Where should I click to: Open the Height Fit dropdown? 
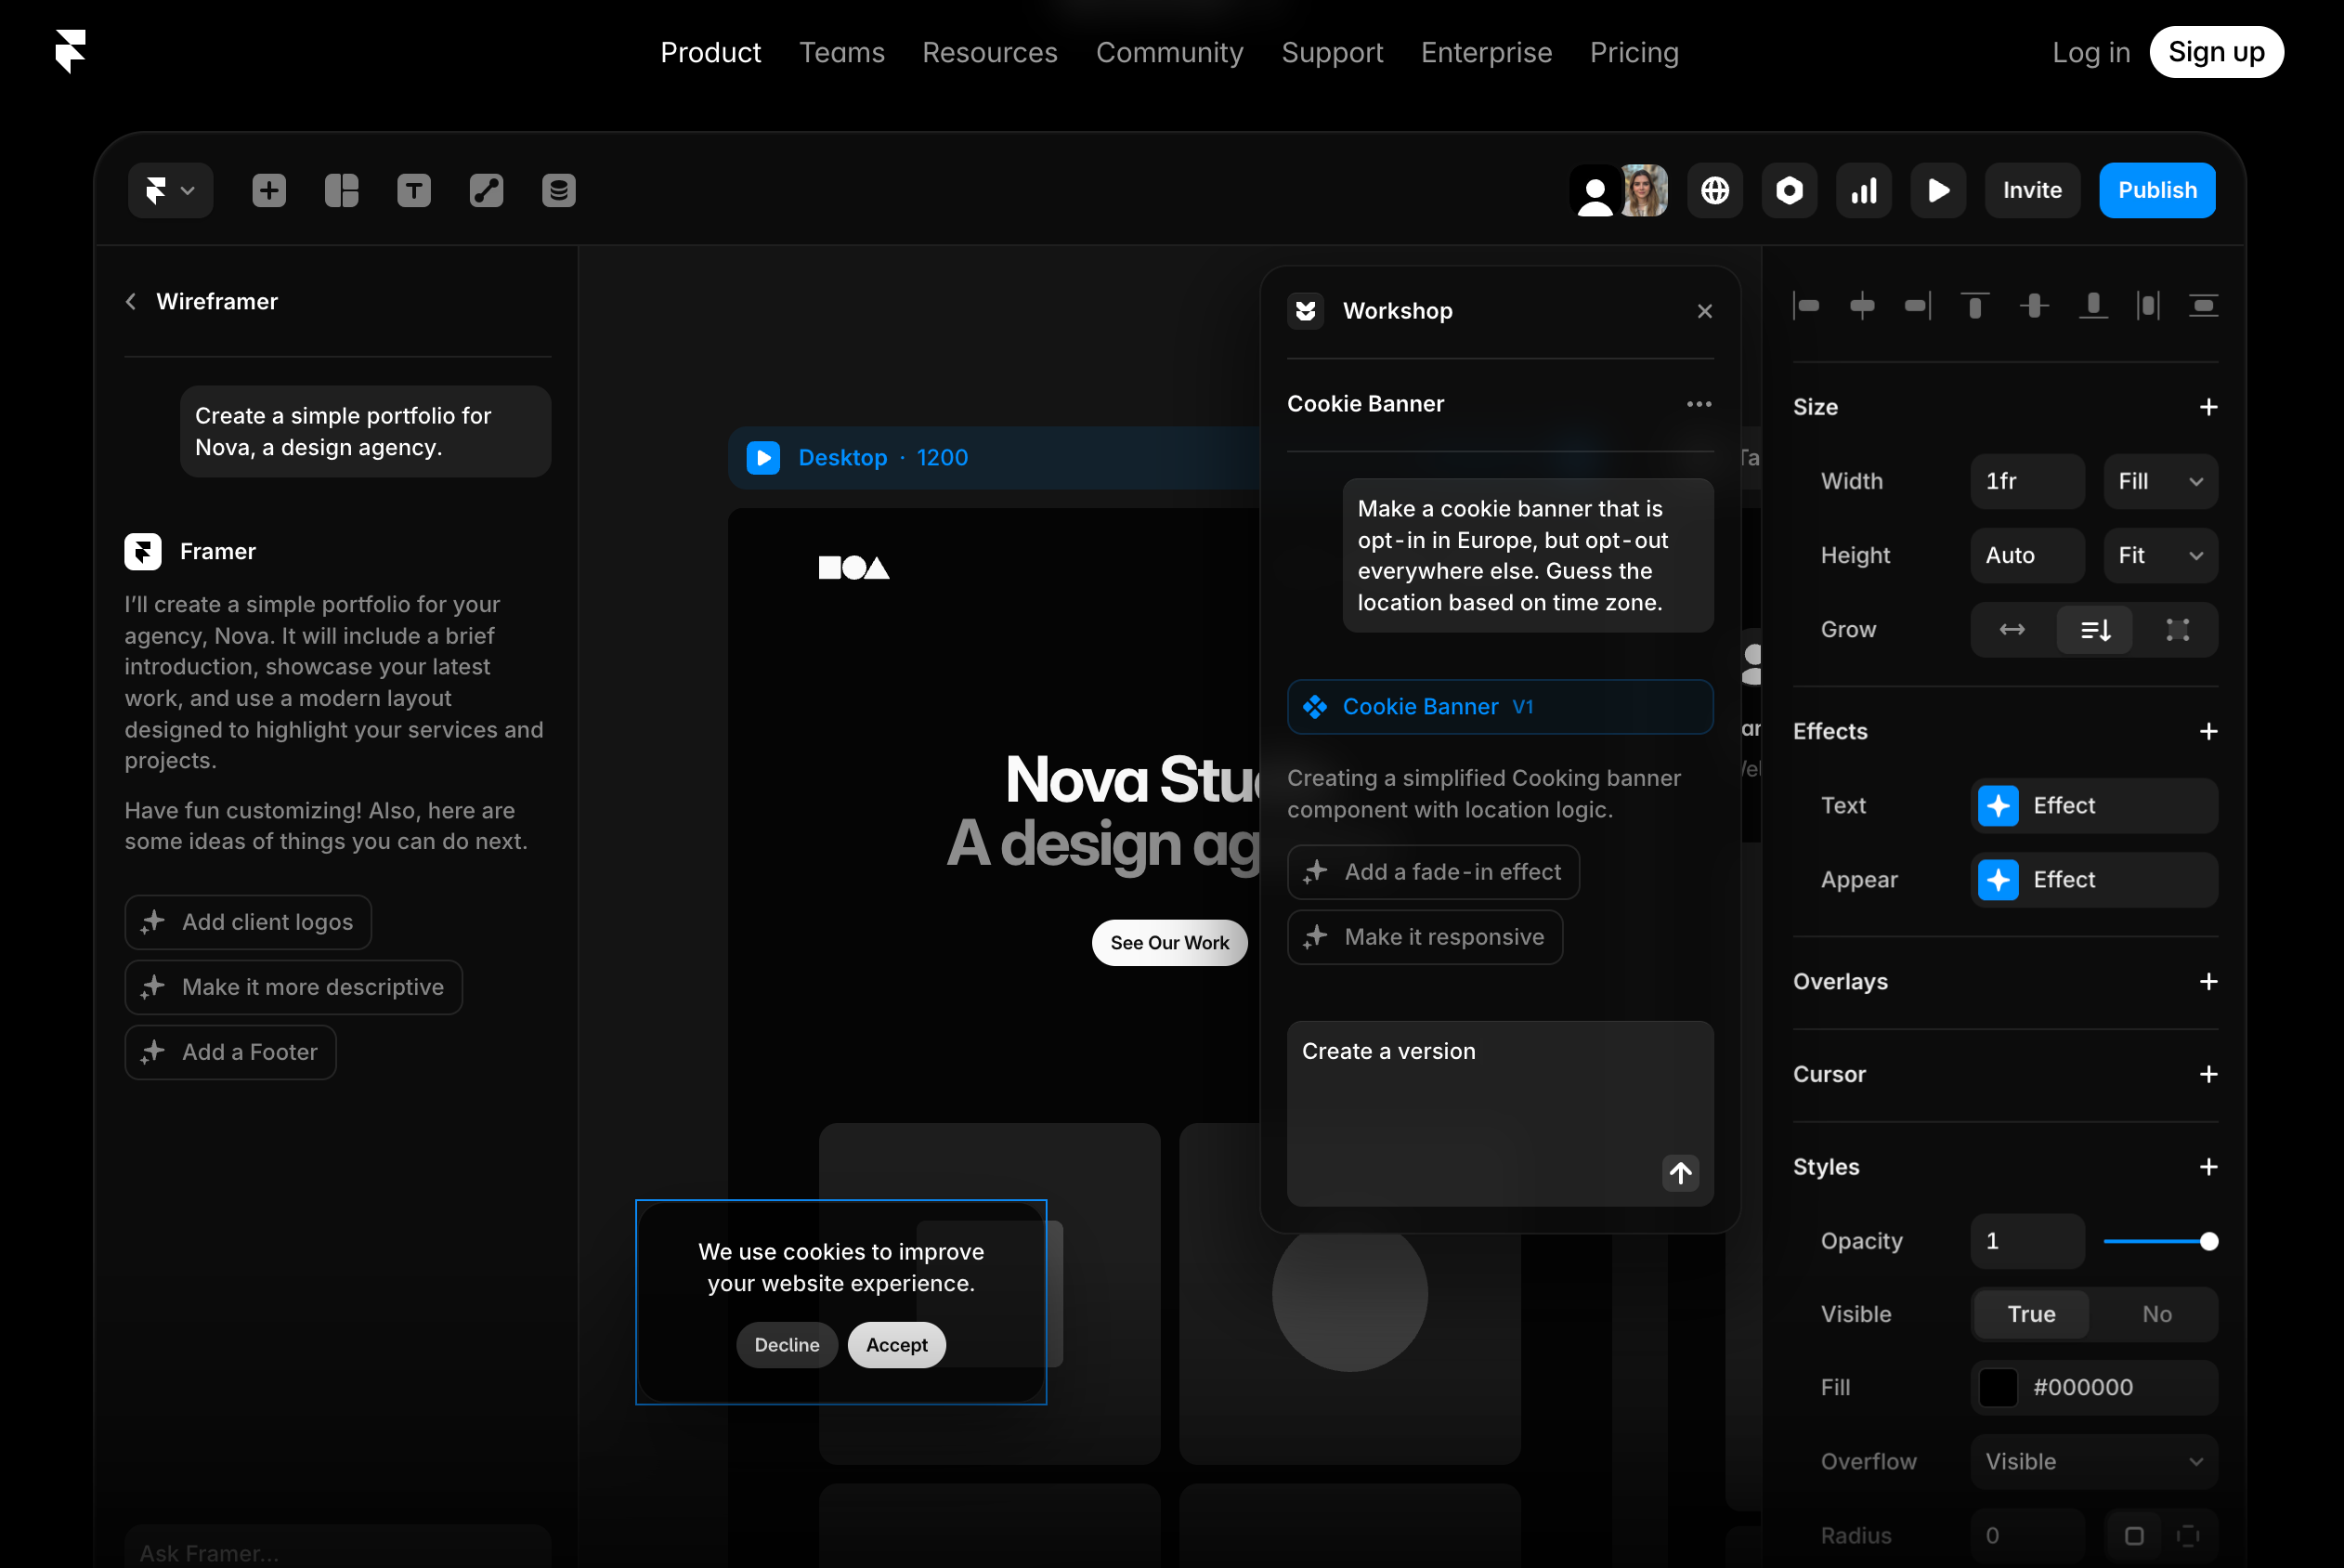coord(2160,555)
